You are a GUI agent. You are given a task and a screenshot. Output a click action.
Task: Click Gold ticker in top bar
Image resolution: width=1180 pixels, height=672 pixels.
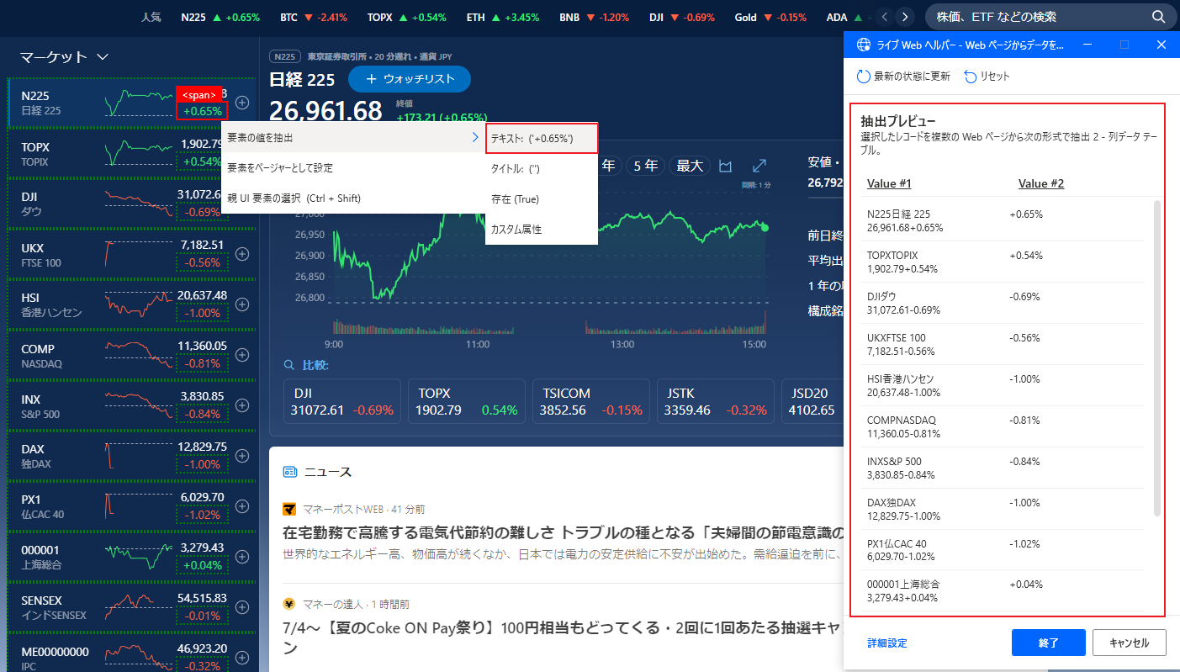tap(770, 17)
